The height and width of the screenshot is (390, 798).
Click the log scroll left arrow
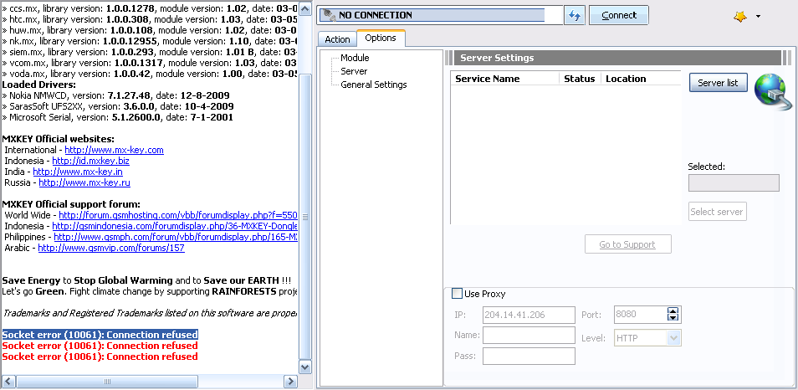click(x=8, y=382)
